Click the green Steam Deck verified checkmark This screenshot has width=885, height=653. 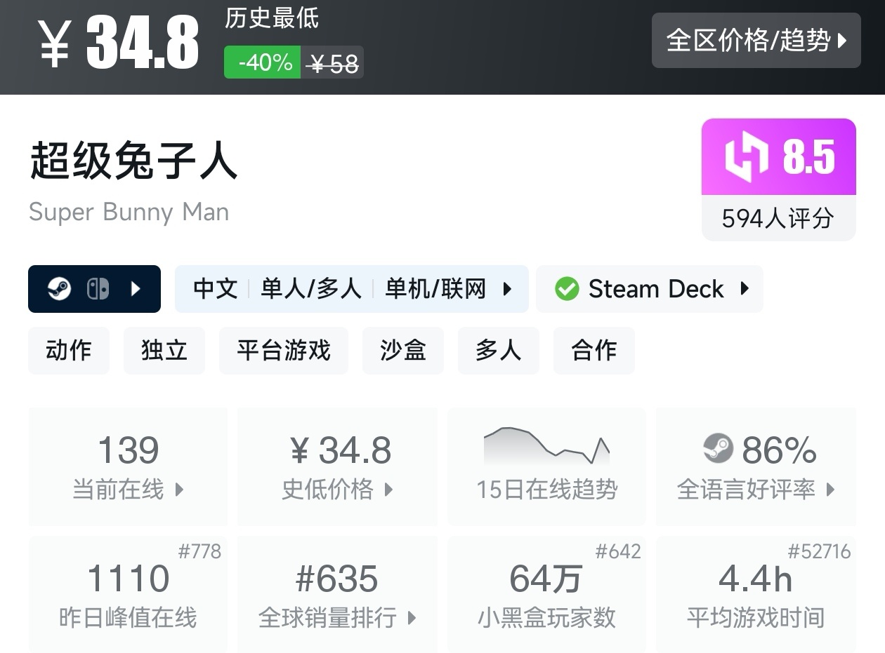coord(567,289)
